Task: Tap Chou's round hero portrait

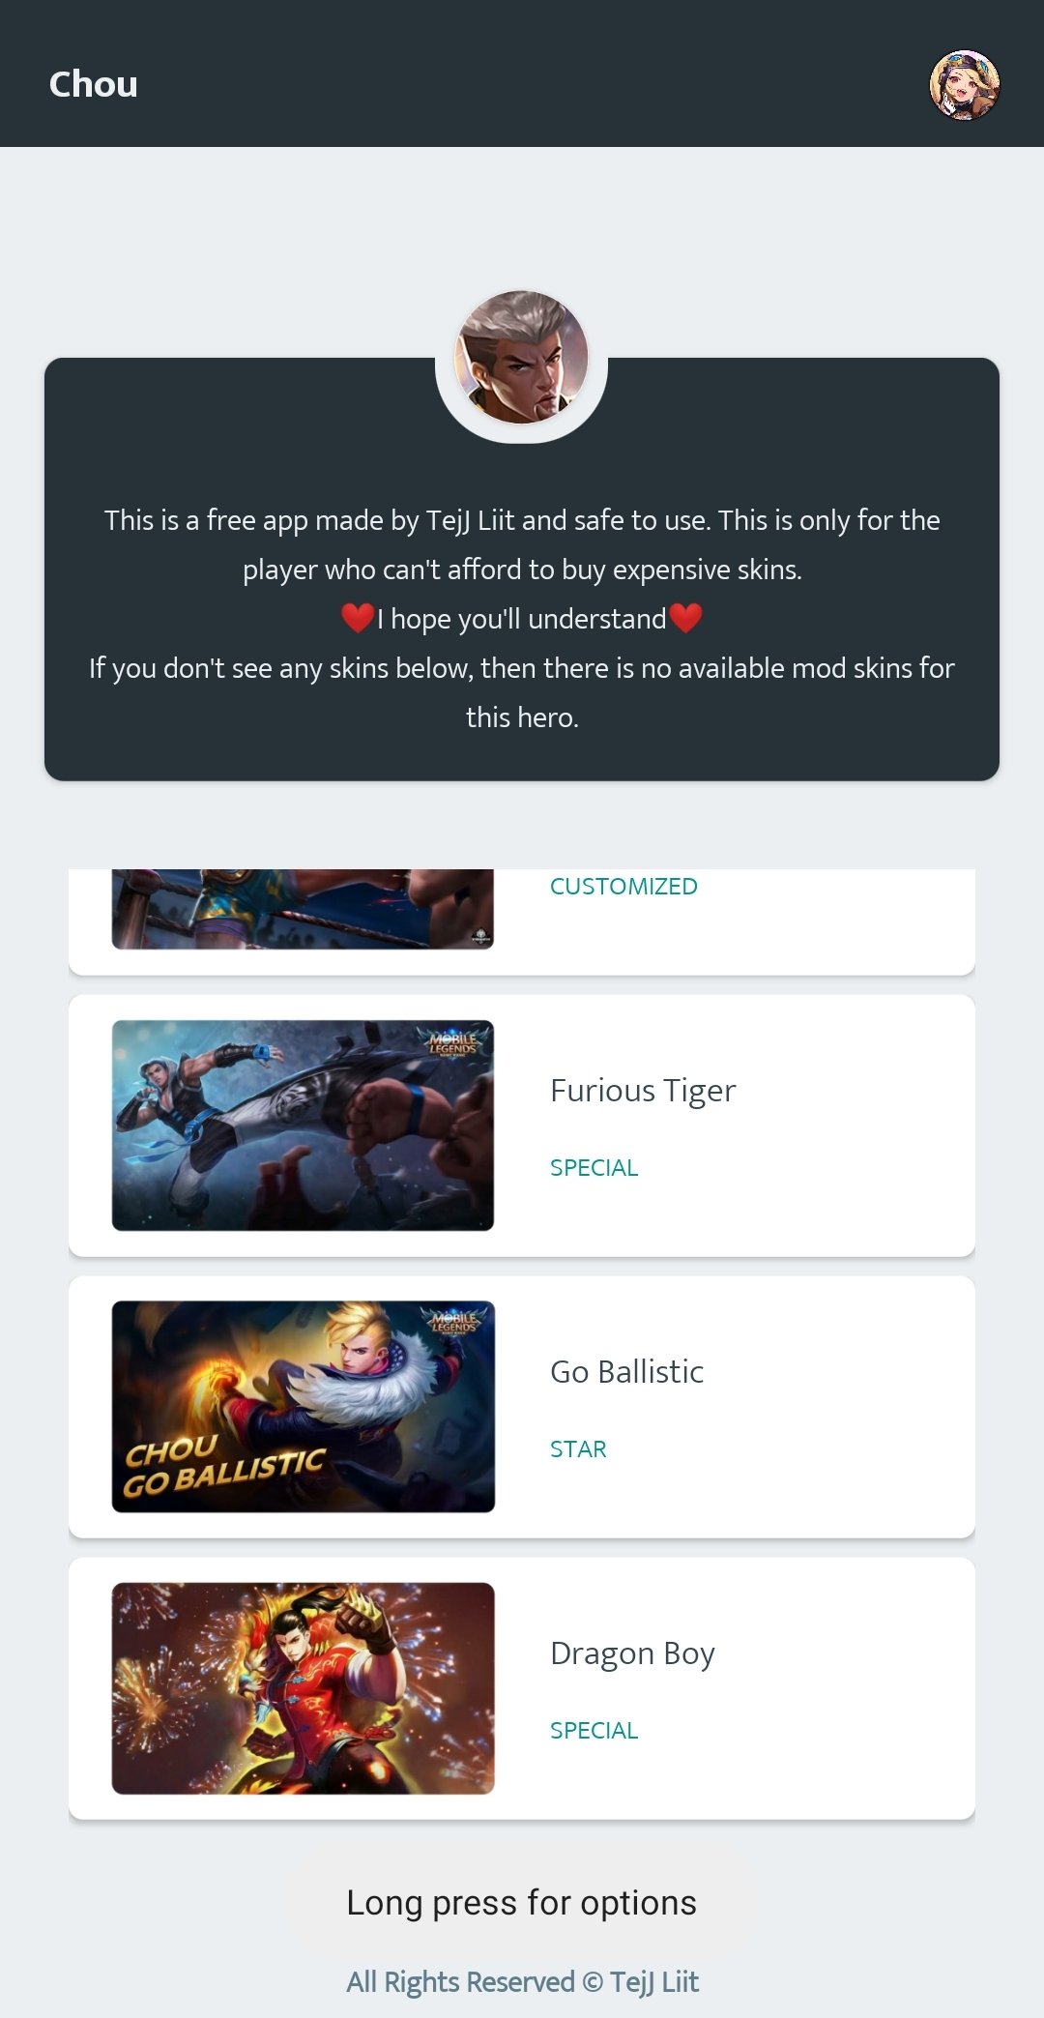Action: tap(521, 357)
